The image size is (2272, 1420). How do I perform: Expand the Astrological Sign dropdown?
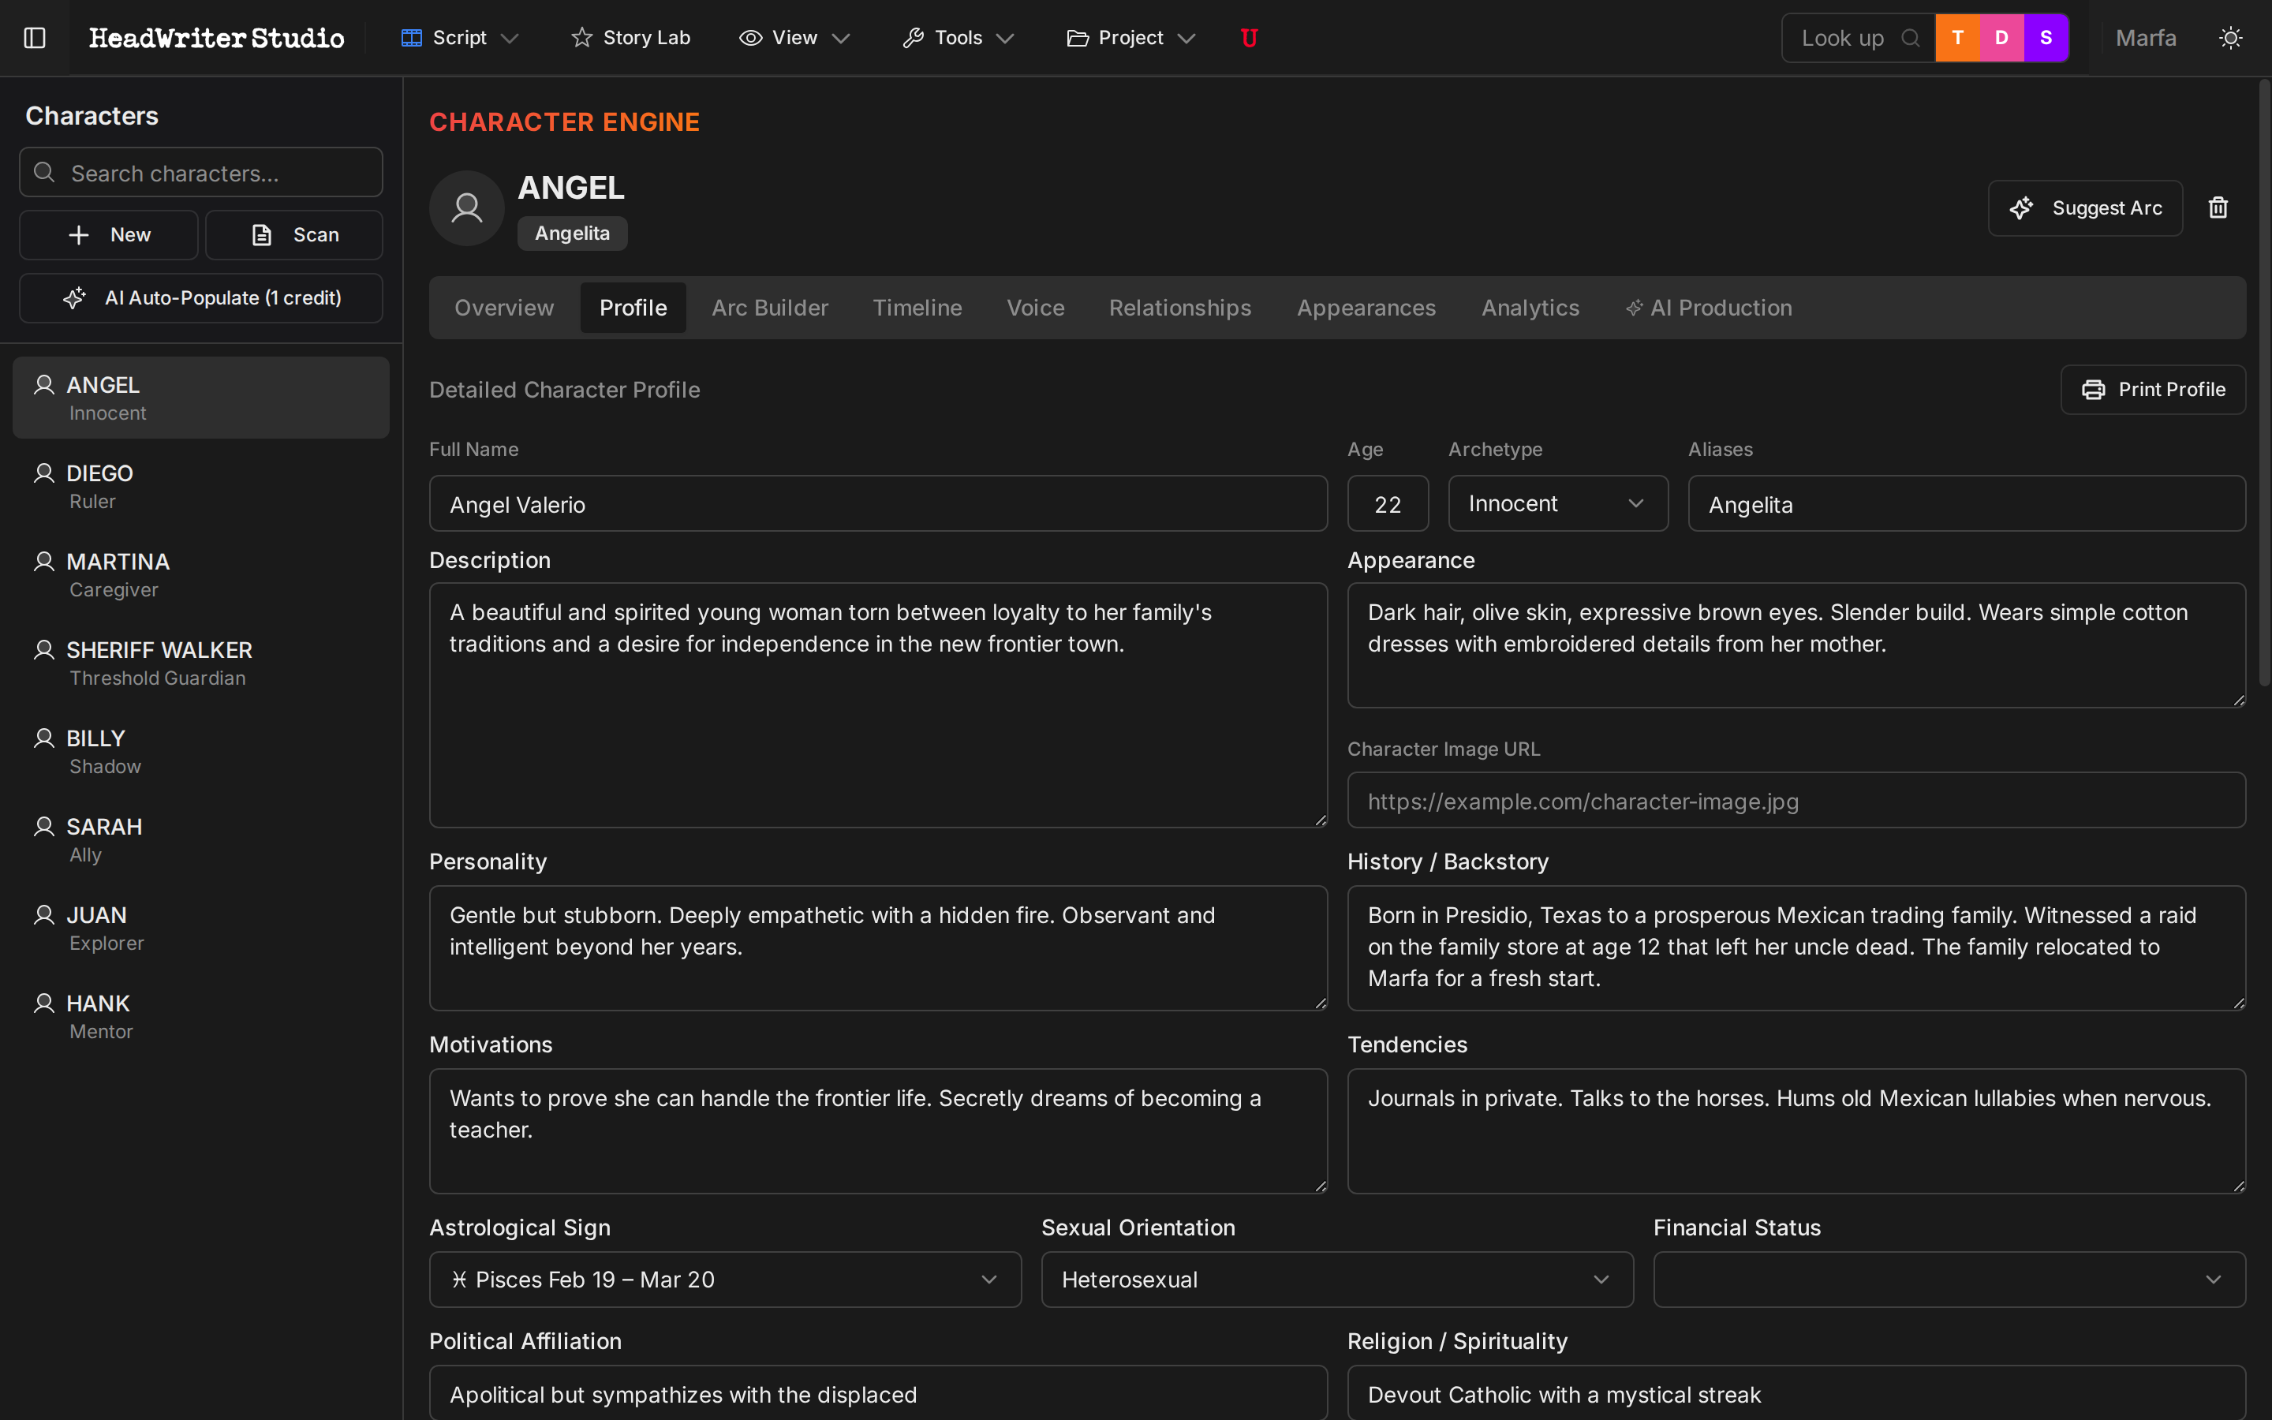click(x=725, y=1279)
